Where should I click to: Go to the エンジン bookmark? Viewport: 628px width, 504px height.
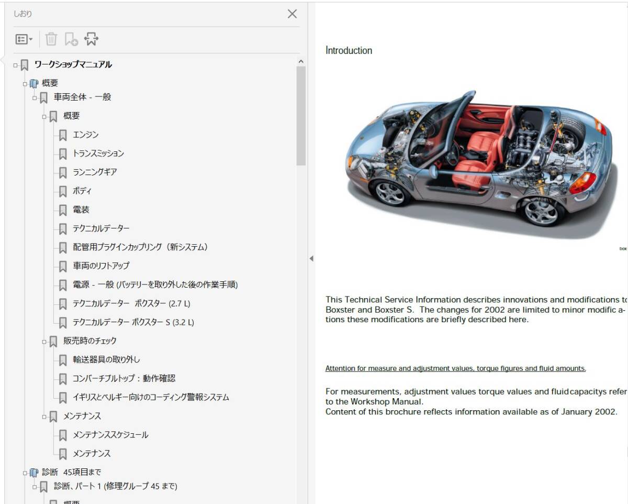(x=86, y=135)
